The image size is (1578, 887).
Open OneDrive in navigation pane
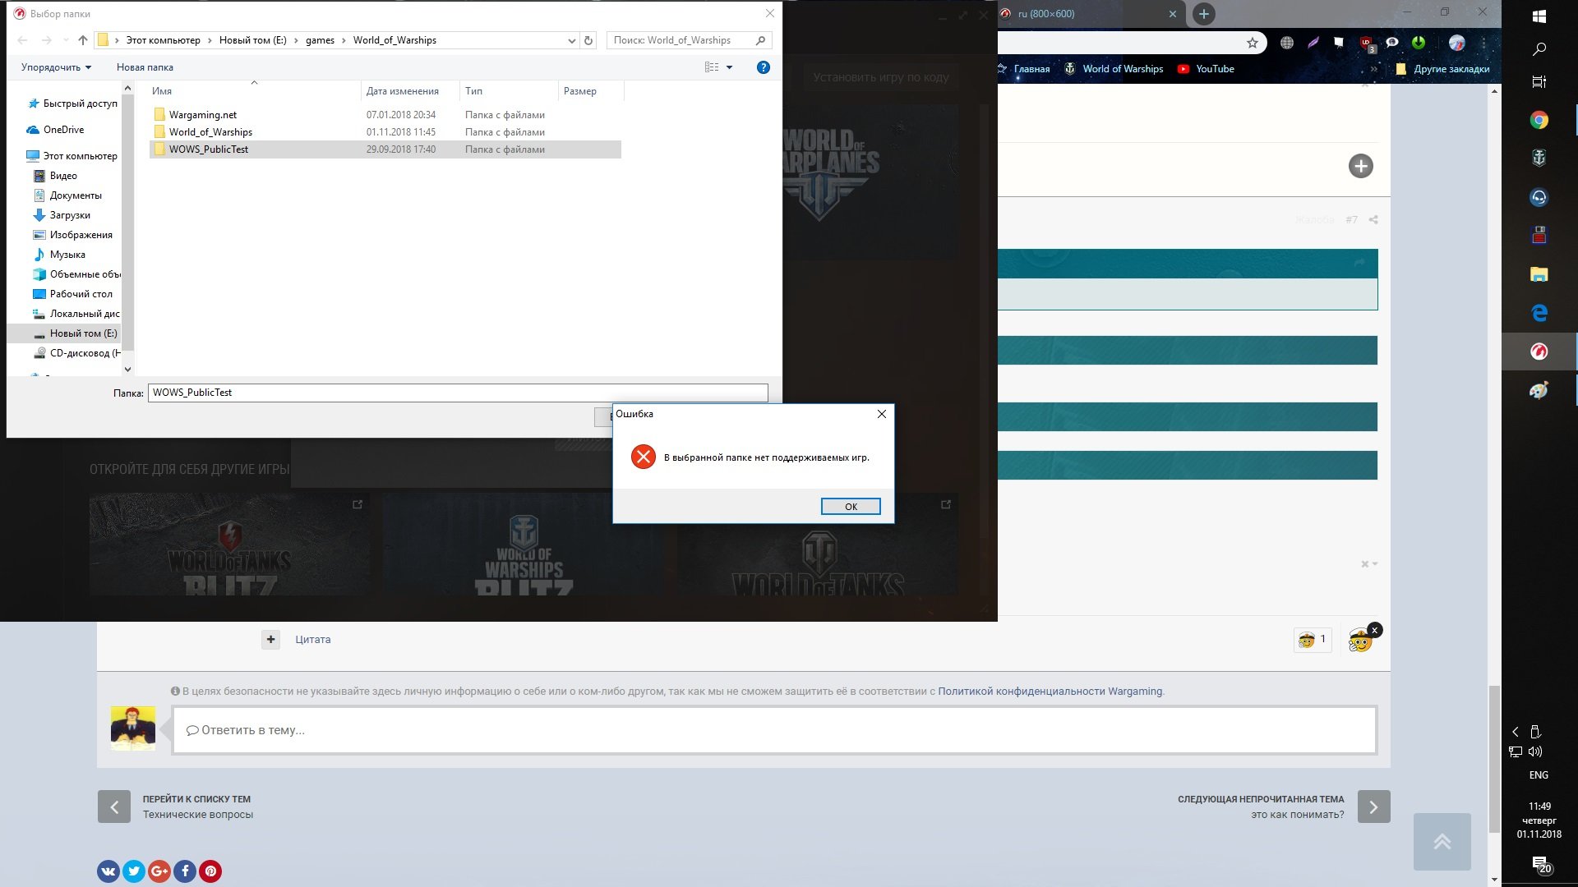pos(55,130)
